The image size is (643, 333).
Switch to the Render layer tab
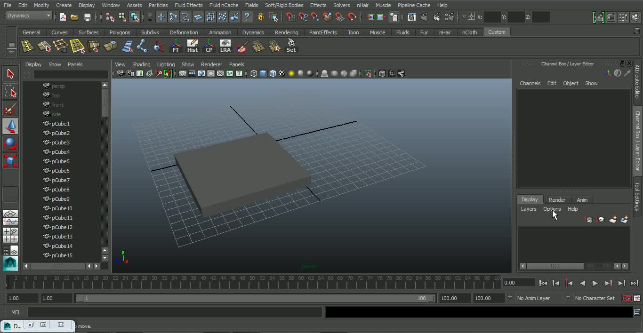tap(557, 200)
